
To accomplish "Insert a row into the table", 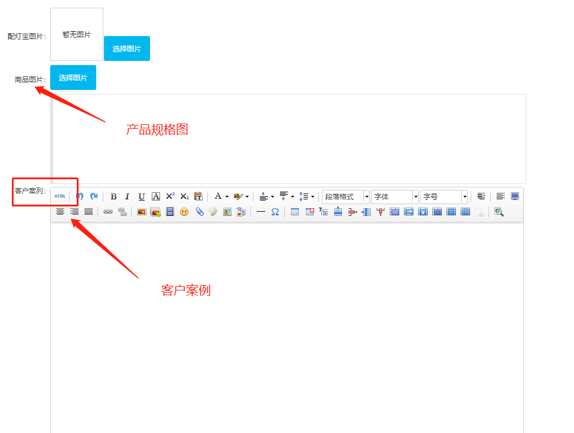I will coord(338,212).
